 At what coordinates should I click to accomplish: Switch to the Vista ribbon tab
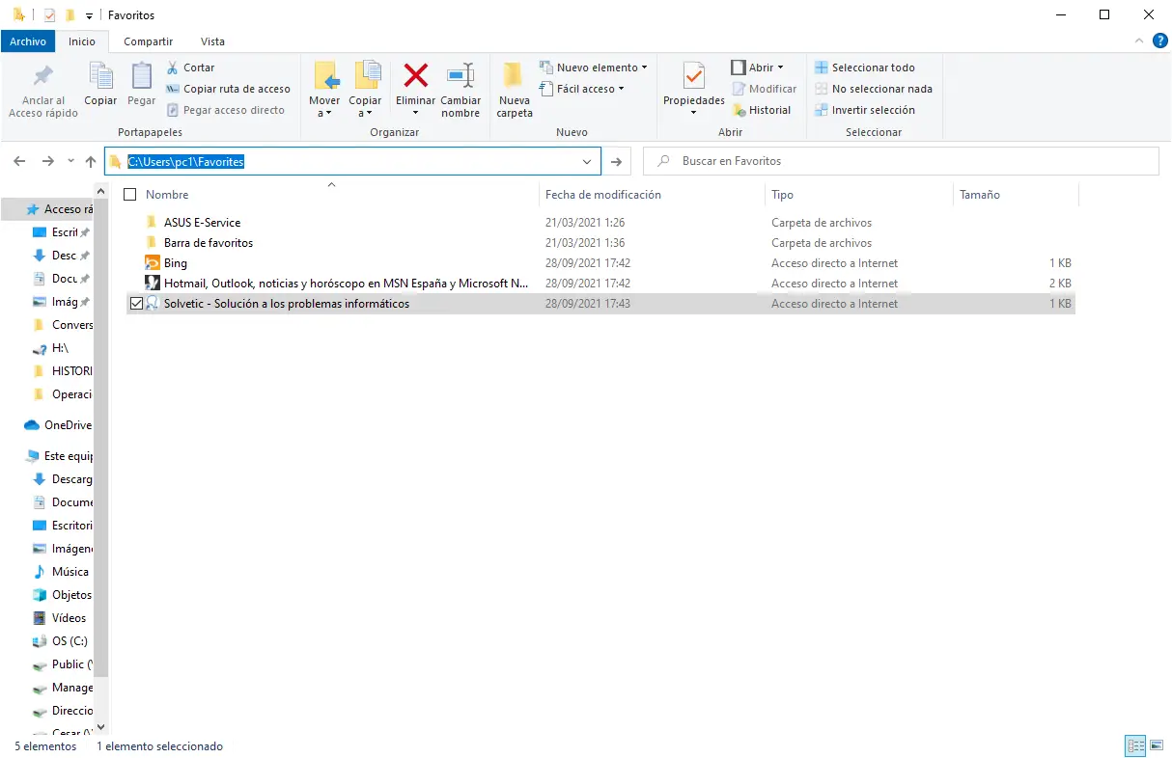tap(212, 41)
